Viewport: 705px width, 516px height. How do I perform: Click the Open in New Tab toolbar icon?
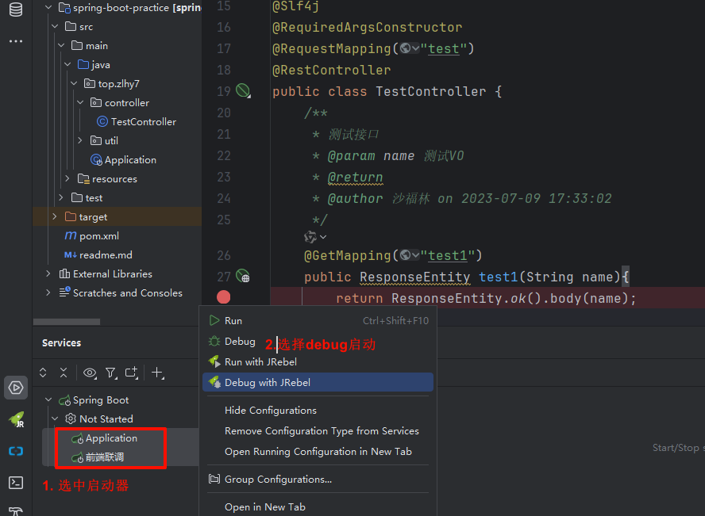coord(132,373)
